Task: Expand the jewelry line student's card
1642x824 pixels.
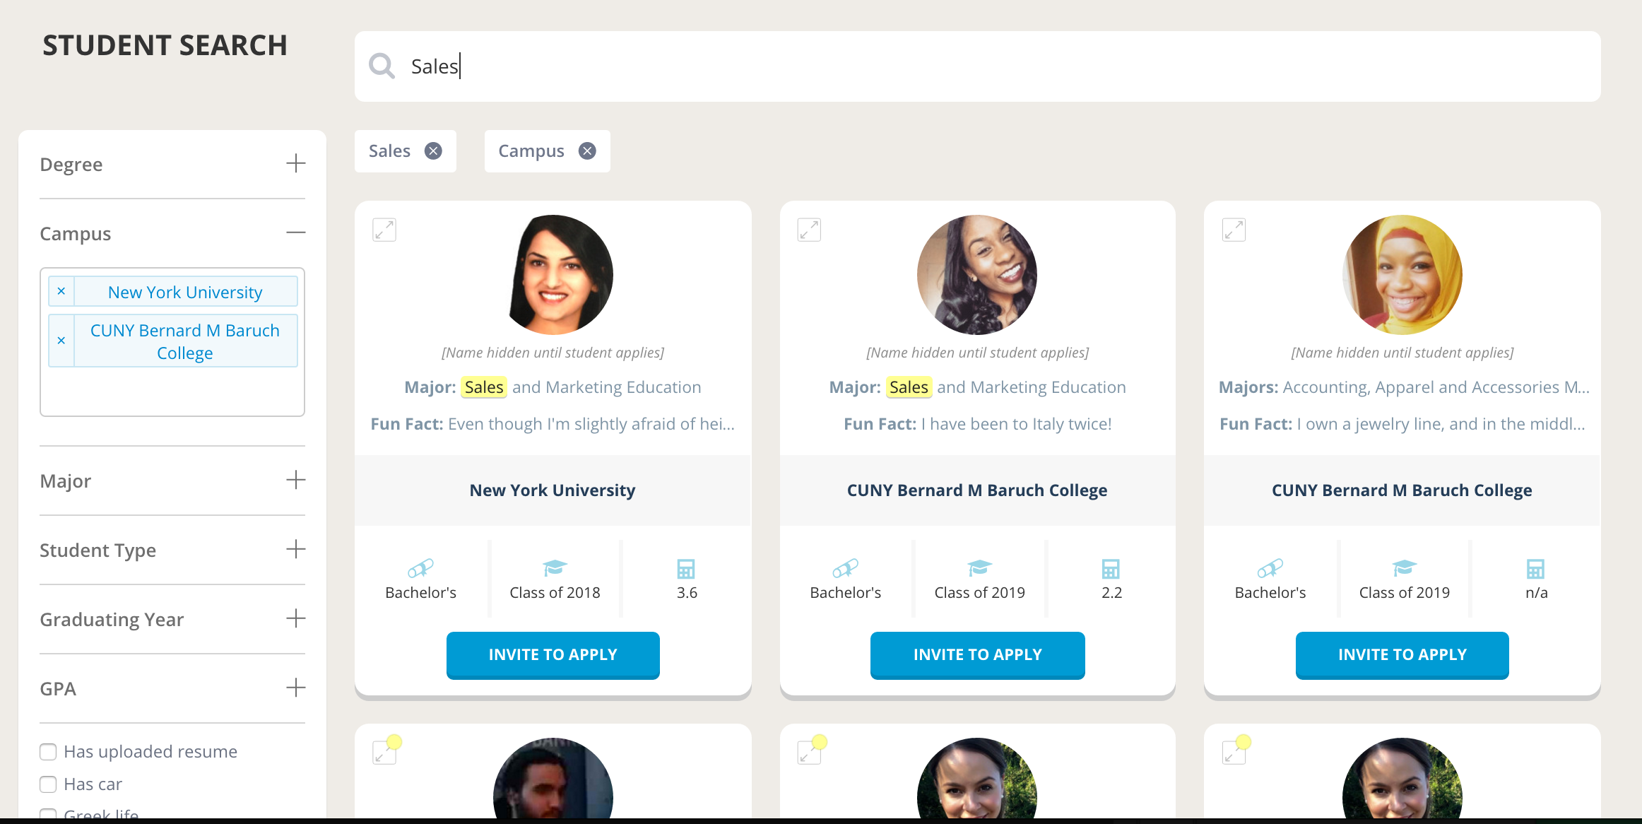Action: click(1234, 230)
